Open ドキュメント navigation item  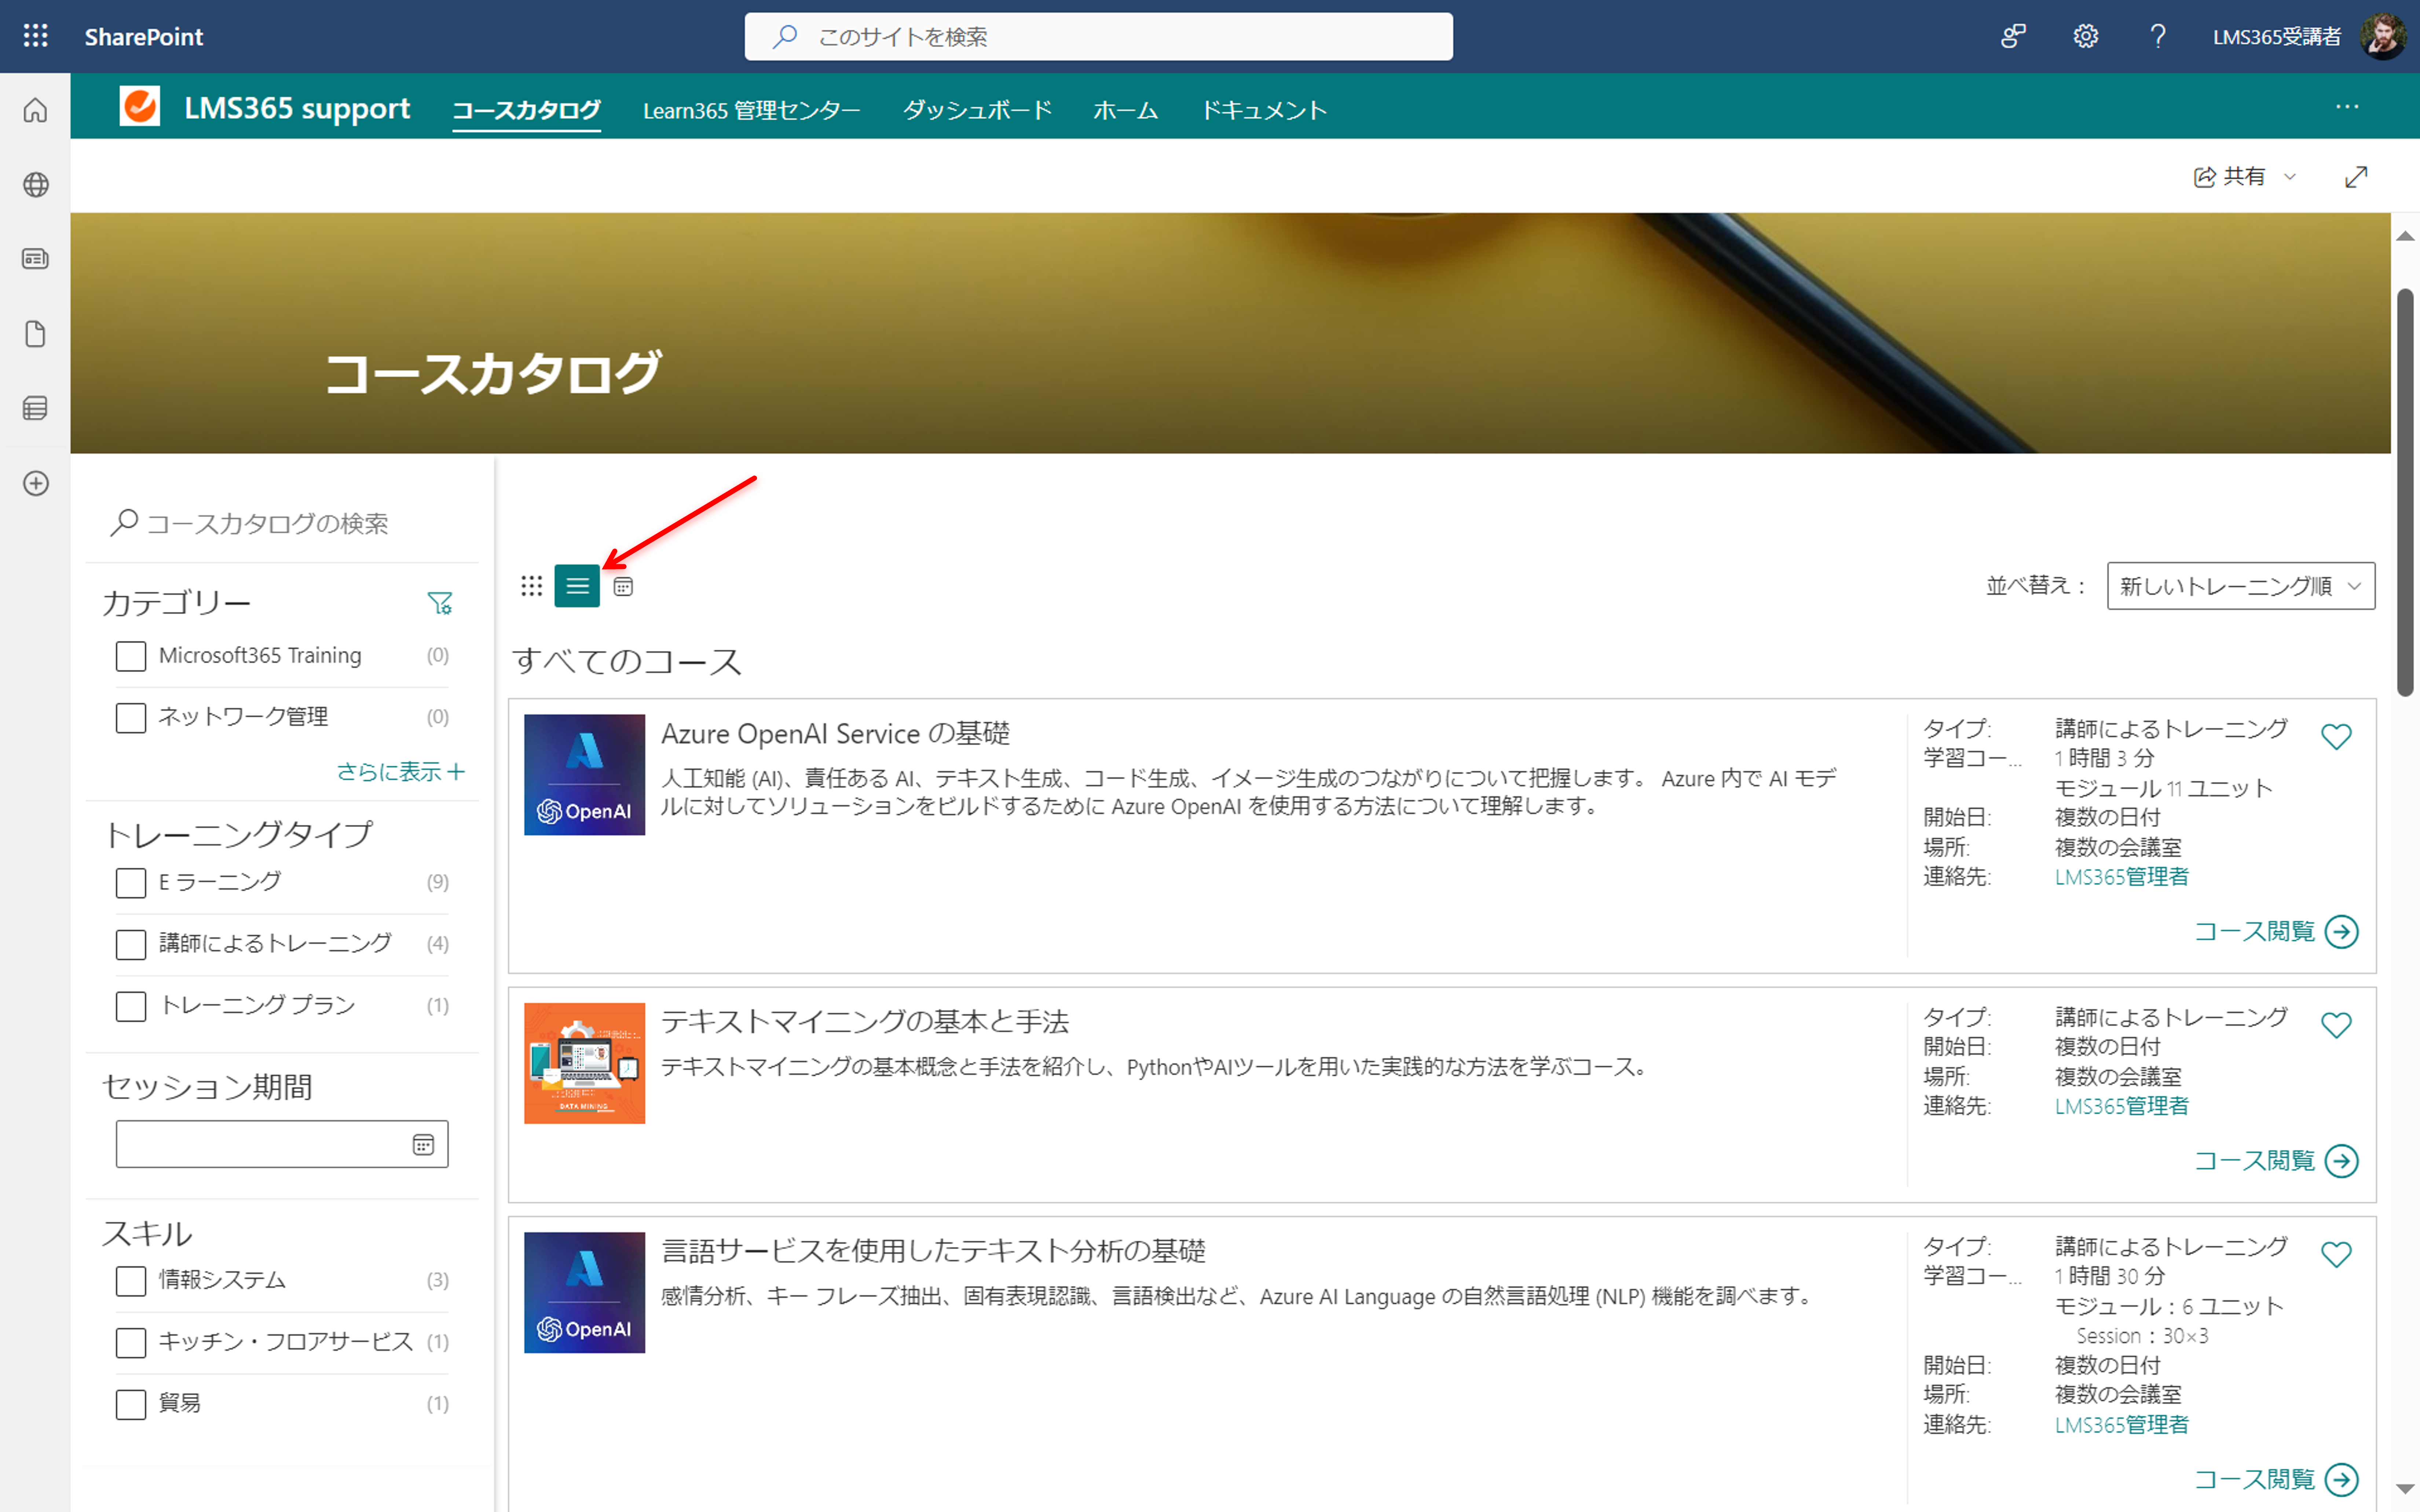pyautogui.click(x=1264, y=110)
